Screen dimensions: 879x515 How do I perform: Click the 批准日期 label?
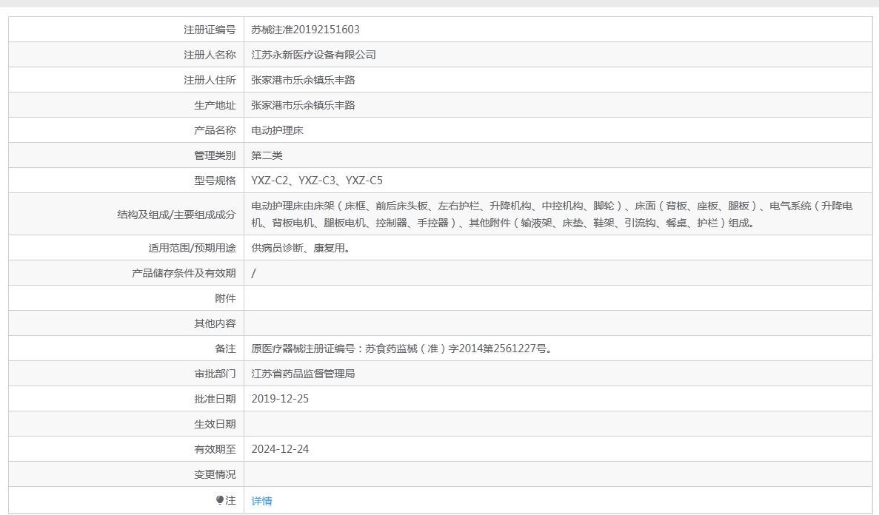(215, 399)
